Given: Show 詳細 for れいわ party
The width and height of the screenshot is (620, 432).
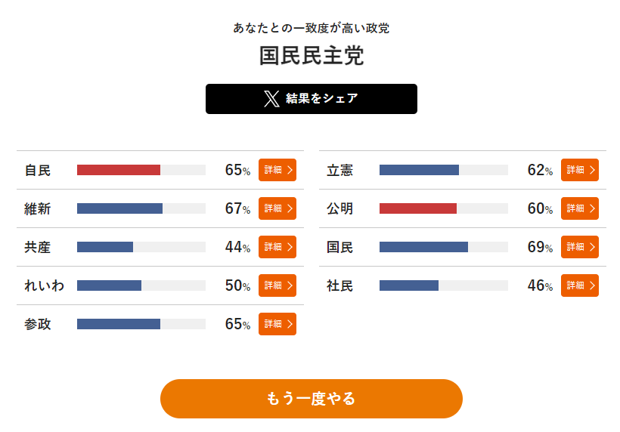Looking at the screenshot, I should click(277, 285).
